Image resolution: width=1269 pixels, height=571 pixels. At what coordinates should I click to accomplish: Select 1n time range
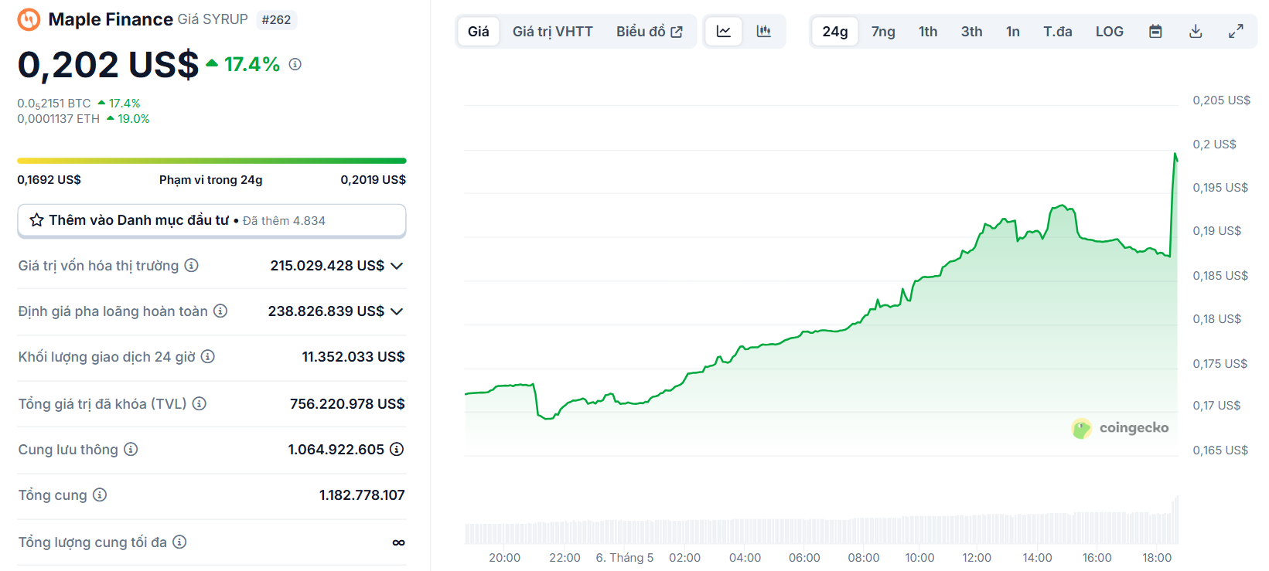coord(1013,32)
